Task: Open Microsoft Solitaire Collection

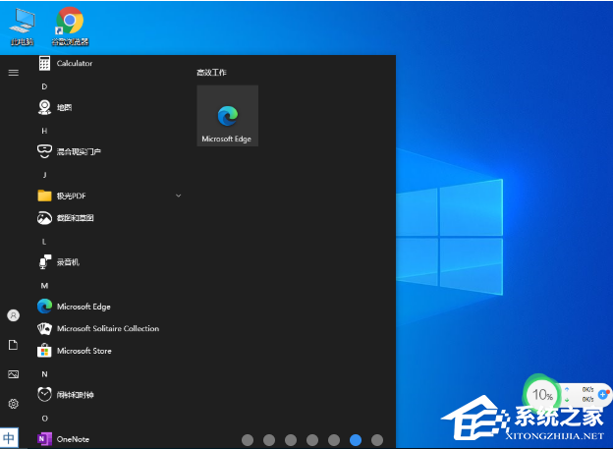Action: coord(107,329)
